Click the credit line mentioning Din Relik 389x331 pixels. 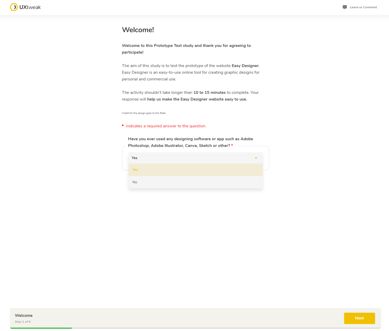click(x=144, y=113)
